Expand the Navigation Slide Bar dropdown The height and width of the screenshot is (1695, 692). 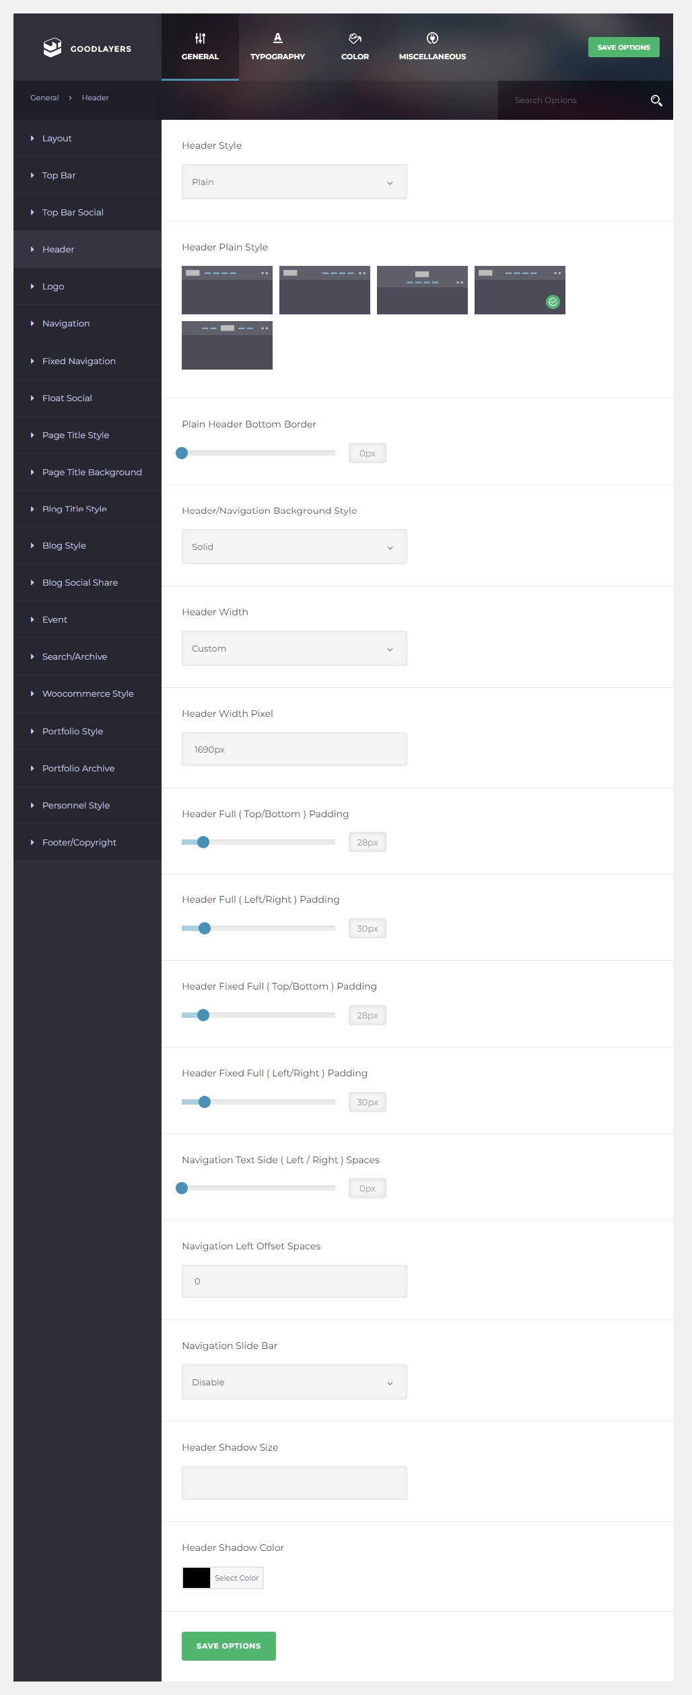pos(294,1383)
